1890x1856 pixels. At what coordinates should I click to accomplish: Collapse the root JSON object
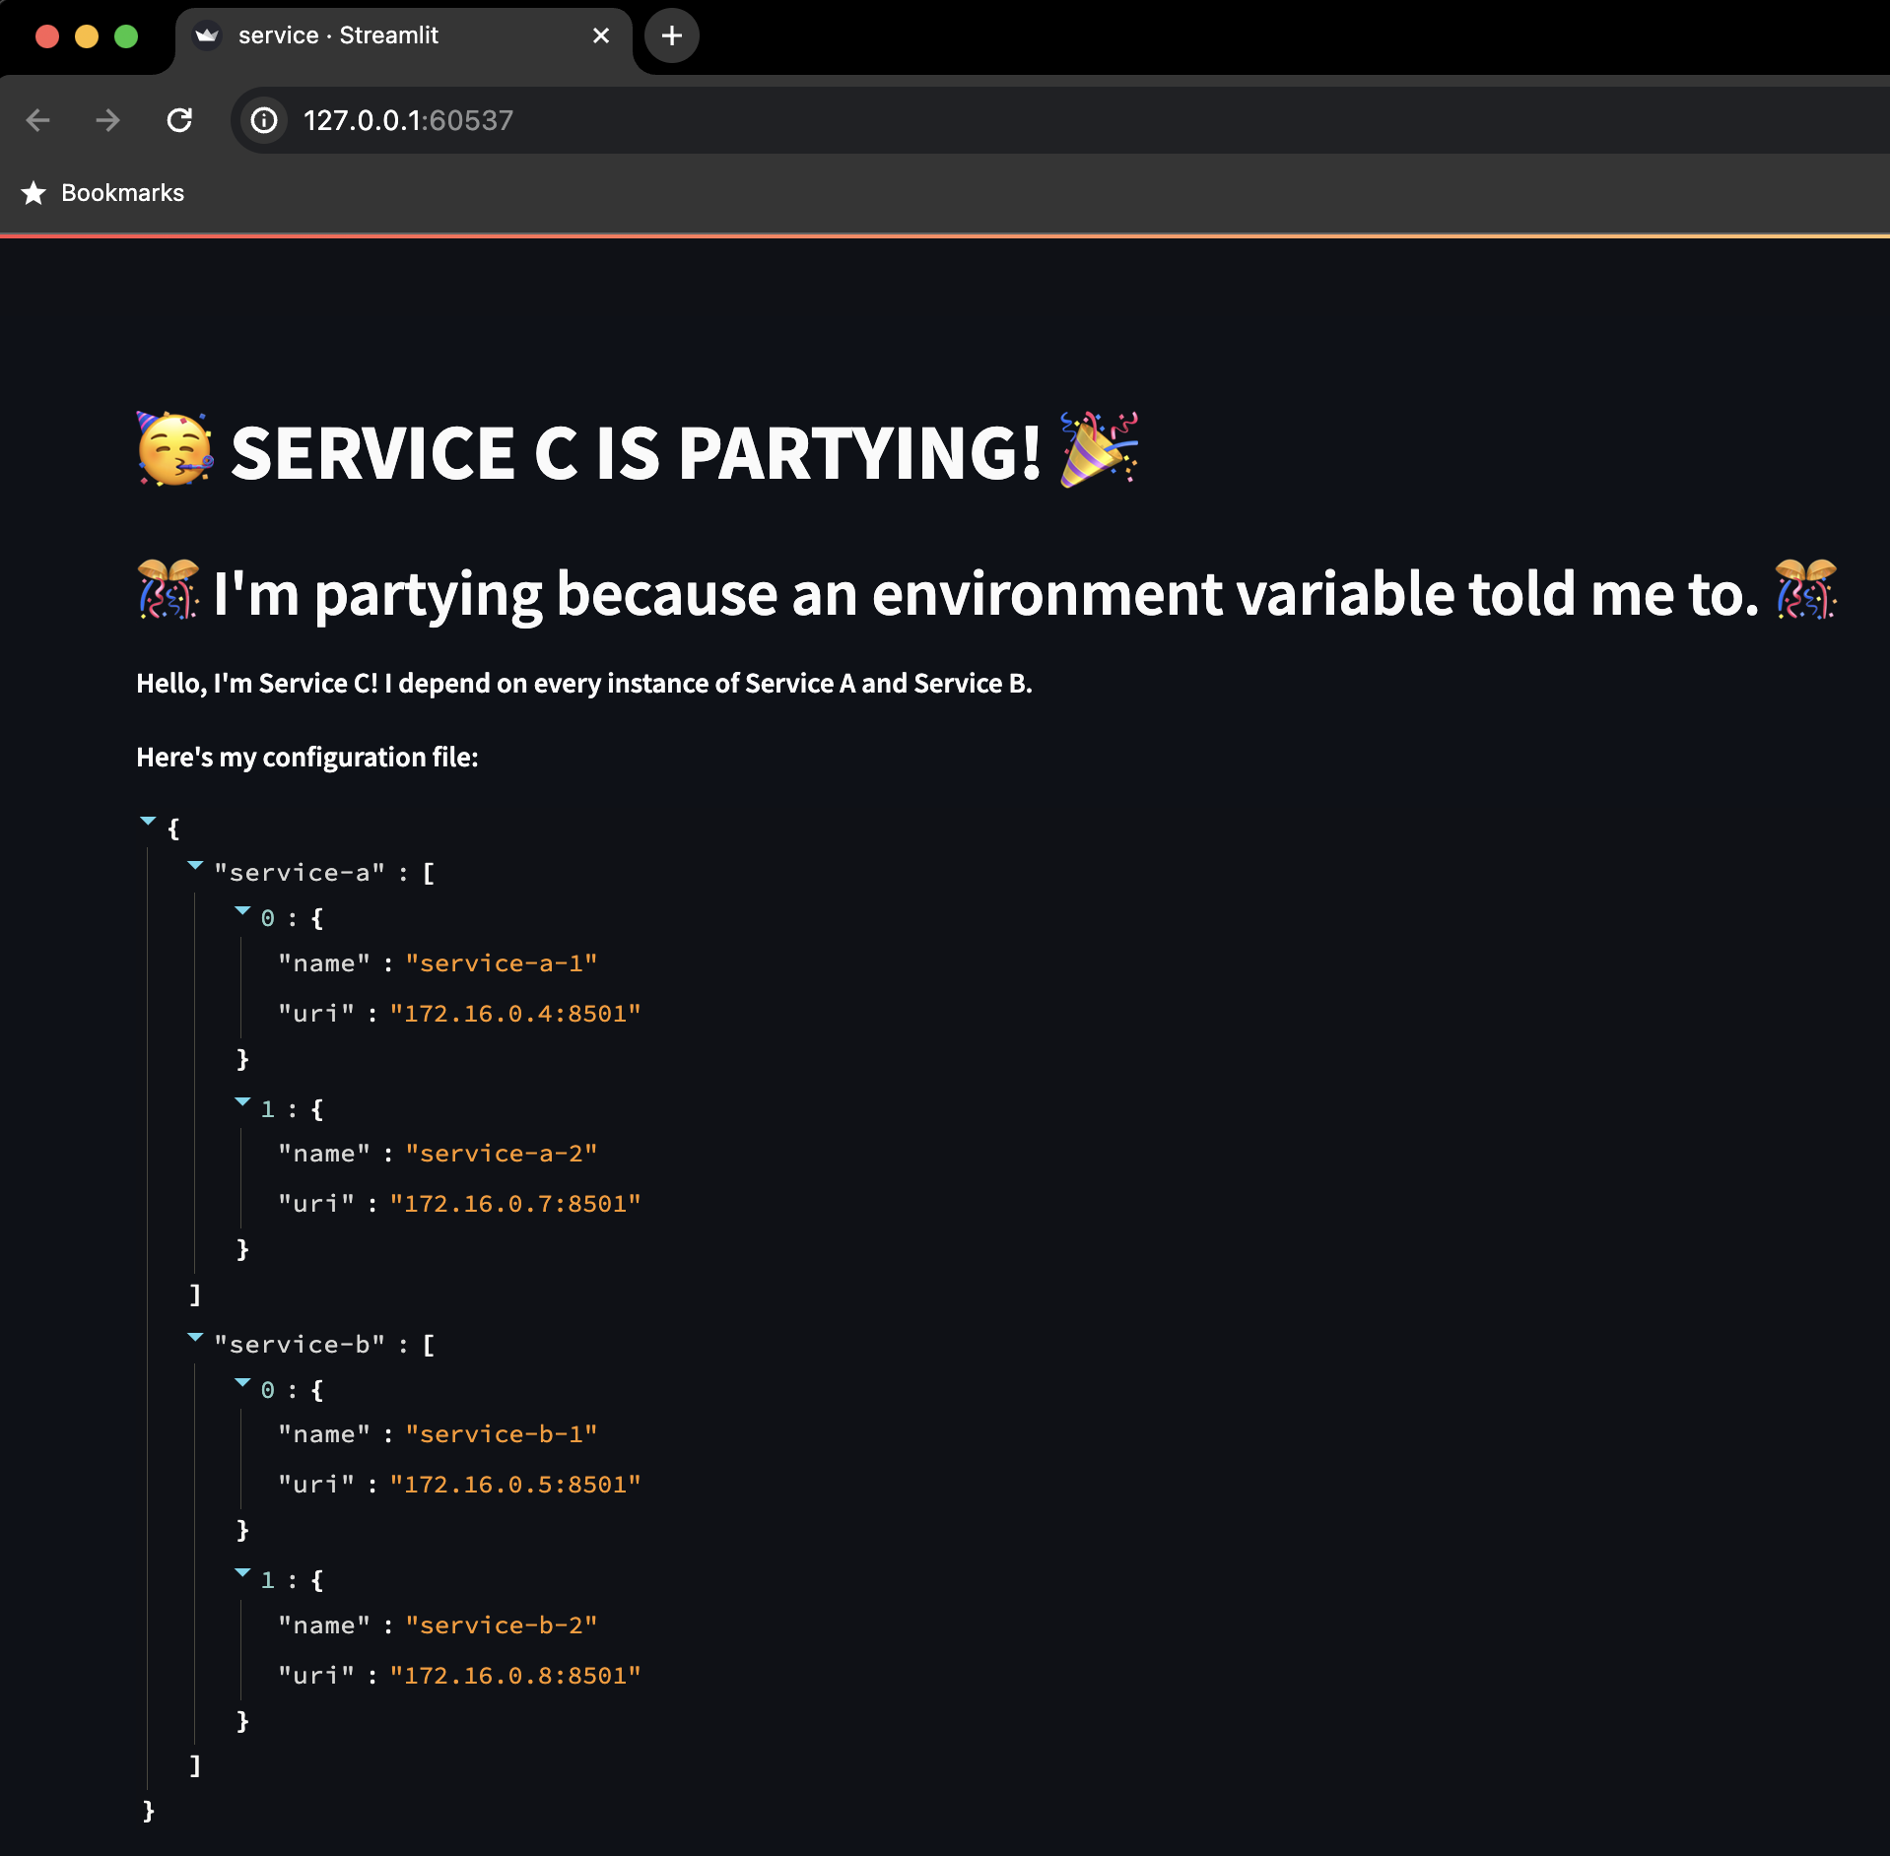coord(148,823)
